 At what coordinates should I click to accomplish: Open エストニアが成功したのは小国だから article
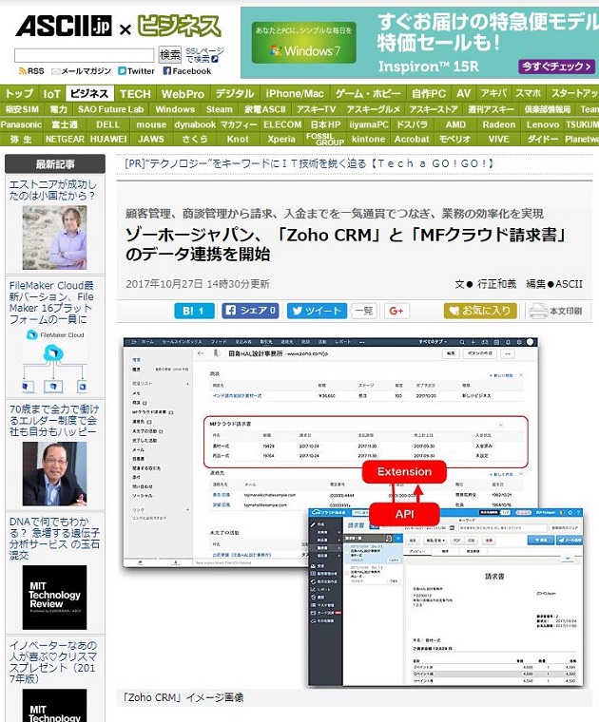pos(53,190)
